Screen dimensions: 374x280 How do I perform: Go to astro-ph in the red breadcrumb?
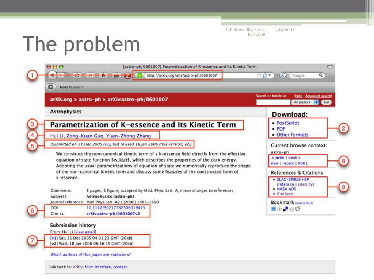90,100
